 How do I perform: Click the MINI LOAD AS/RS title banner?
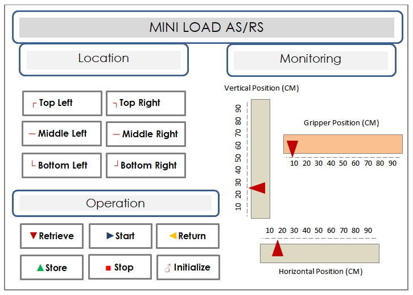pos(208,27)
